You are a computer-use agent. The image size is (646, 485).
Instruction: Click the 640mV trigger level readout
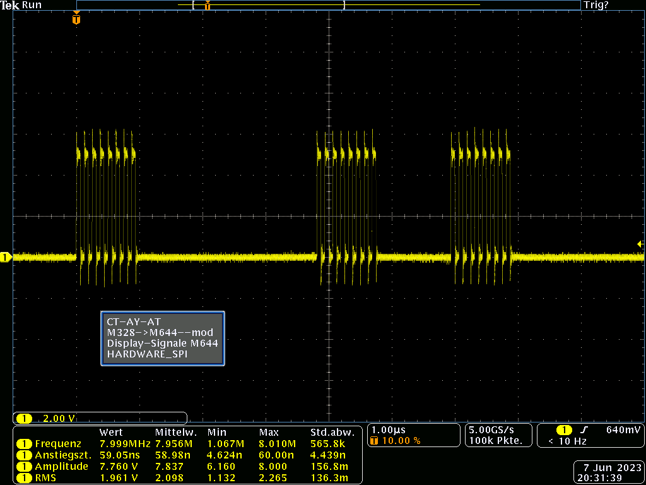coord(623,429)
